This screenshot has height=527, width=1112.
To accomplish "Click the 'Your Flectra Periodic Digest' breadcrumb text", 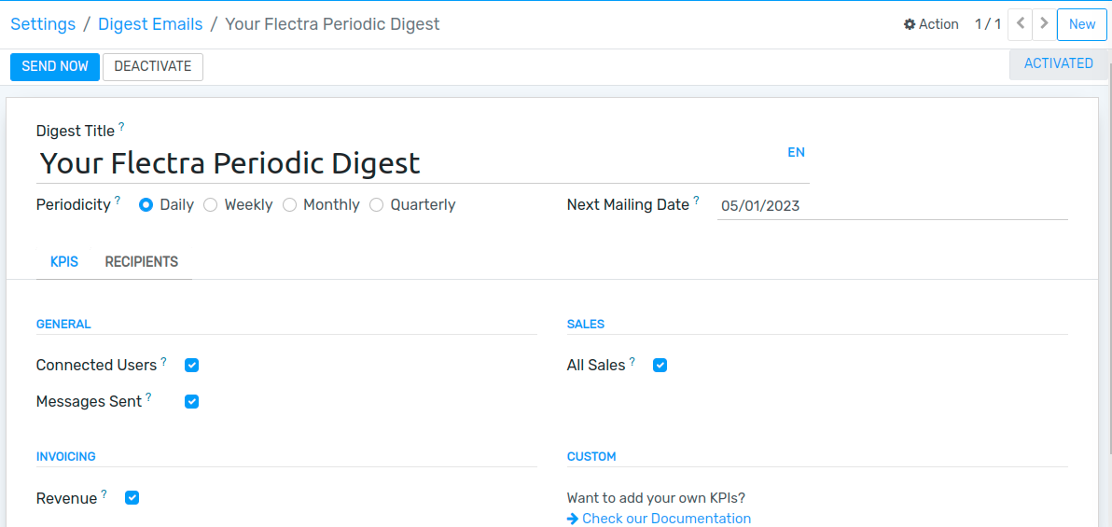I will pyautogui.click(x=333, y=24).
